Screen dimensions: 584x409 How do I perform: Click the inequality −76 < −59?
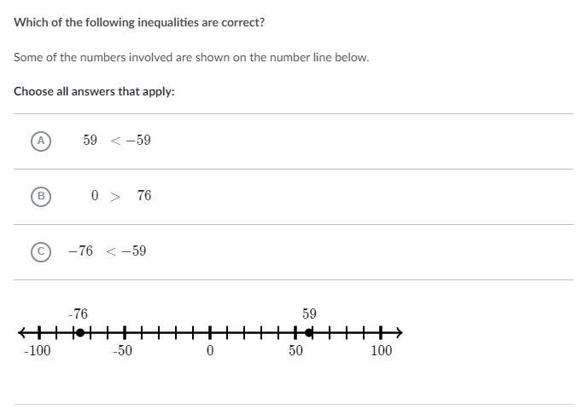tap(108, 251)
